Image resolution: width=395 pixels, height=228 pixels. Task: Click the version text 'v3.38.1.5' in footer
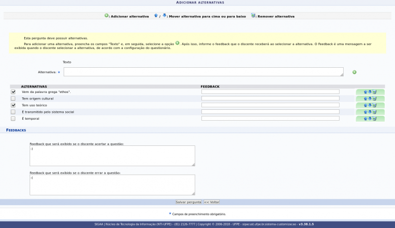pyautogui.click(x=306, y=224)
